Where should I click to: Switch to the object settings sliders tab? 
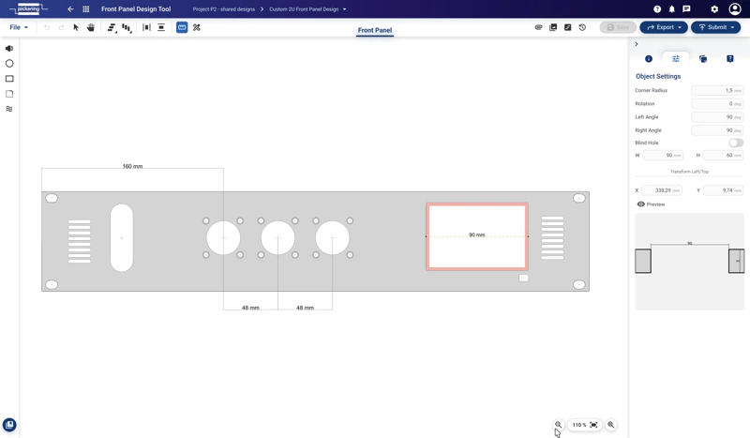(x=676, y=59)
